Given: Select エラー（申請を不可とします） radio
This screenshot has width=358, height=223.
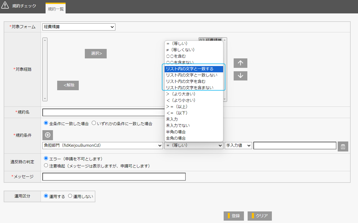Looking at the screenshot, I should tap(46, 158).
